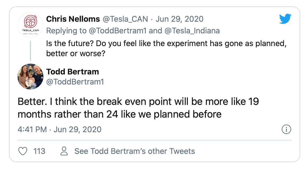Click Todd Bertram display name
This screenshot has height=169, width=306.
point(73,72)
